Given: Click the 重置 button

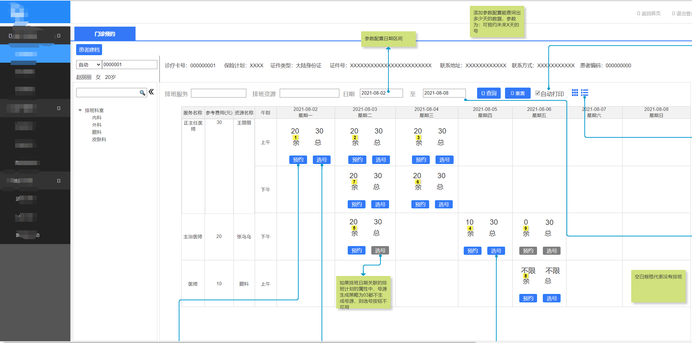Looking at the screenshot, I should (518, 93).
